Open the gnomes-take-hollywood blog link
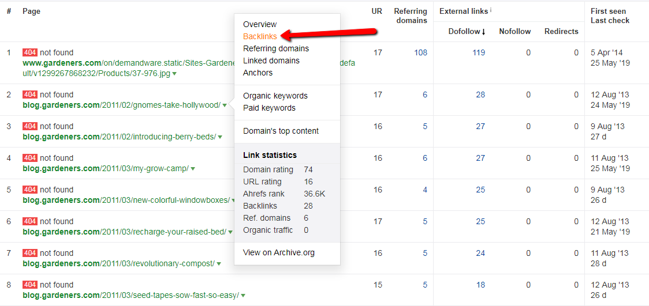 click(122, 105)
